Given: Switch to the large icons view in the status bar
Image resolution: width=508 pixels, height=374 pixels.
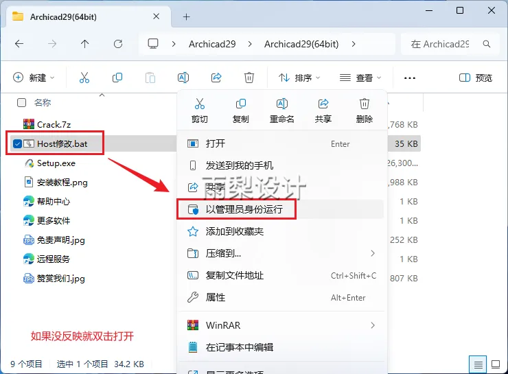Looking at the screenshot, I should coord(496,364).
